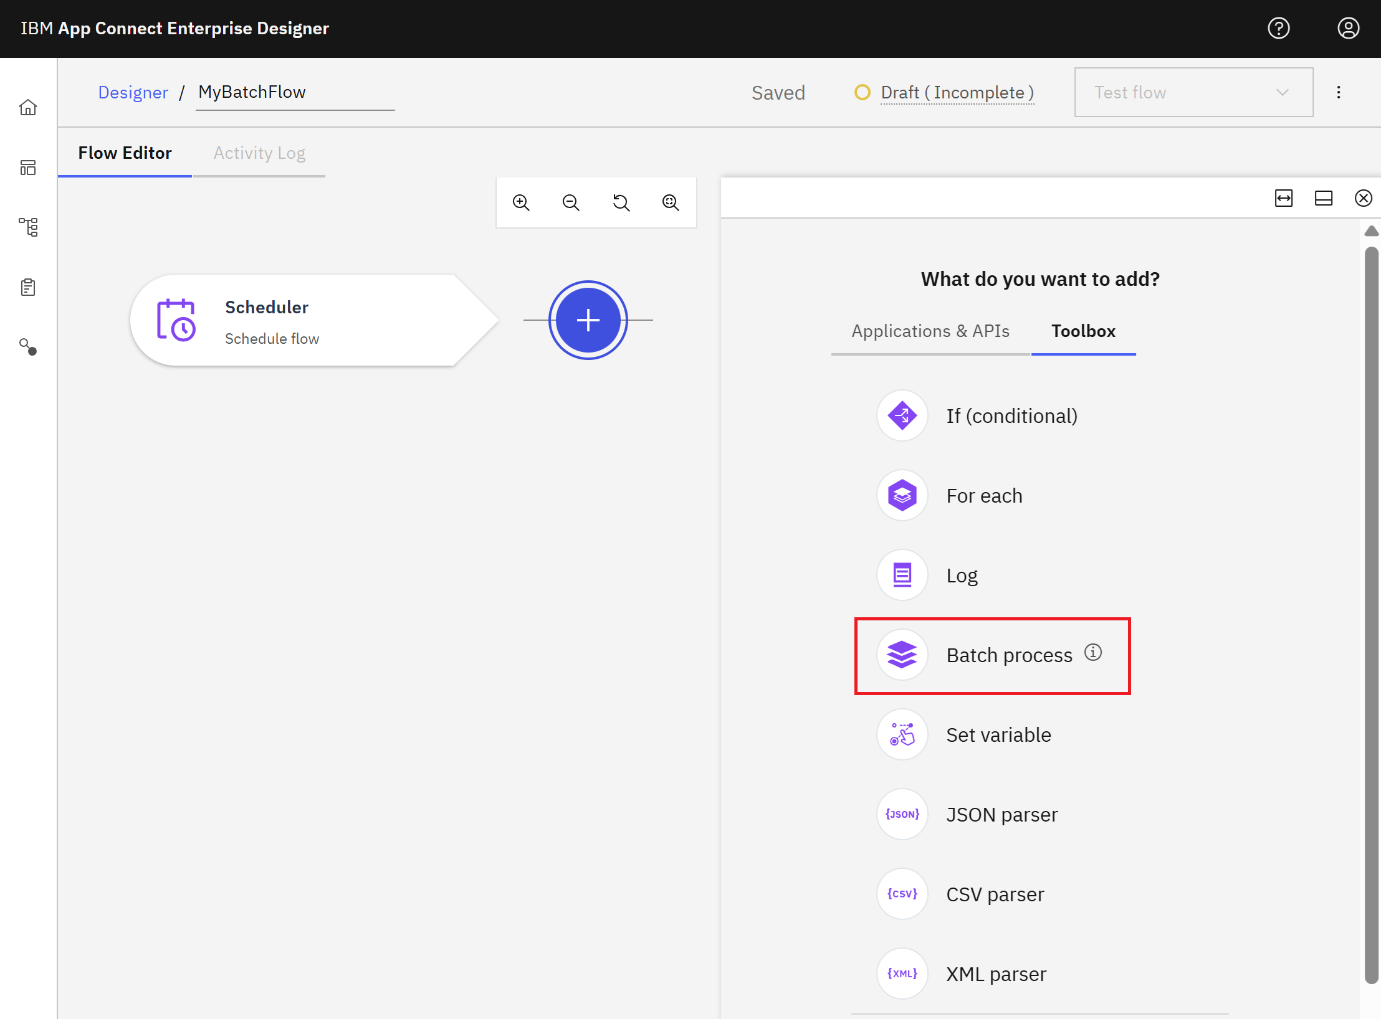Image resolution: width=1381 pixels, height=1019 pixels.
Task: Open the Applications & APIs tab
Action: pos(930,331)
